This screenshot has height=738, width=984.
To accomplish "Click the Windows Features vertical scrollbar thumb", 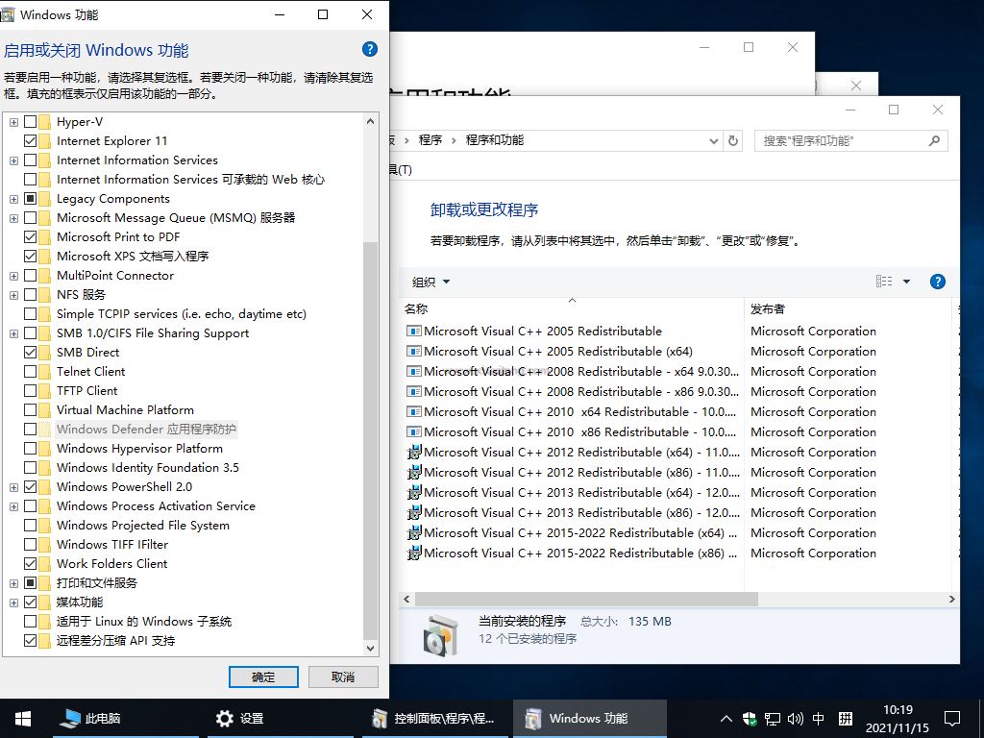I will pyautogui.click(x=370, y=439).
